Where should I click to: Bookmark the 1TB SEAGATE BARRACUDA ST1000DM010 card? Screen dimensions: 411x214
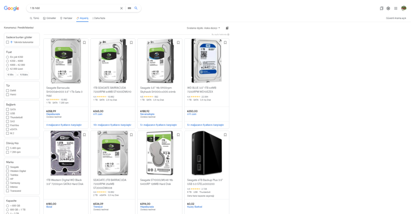click(132, 42)
